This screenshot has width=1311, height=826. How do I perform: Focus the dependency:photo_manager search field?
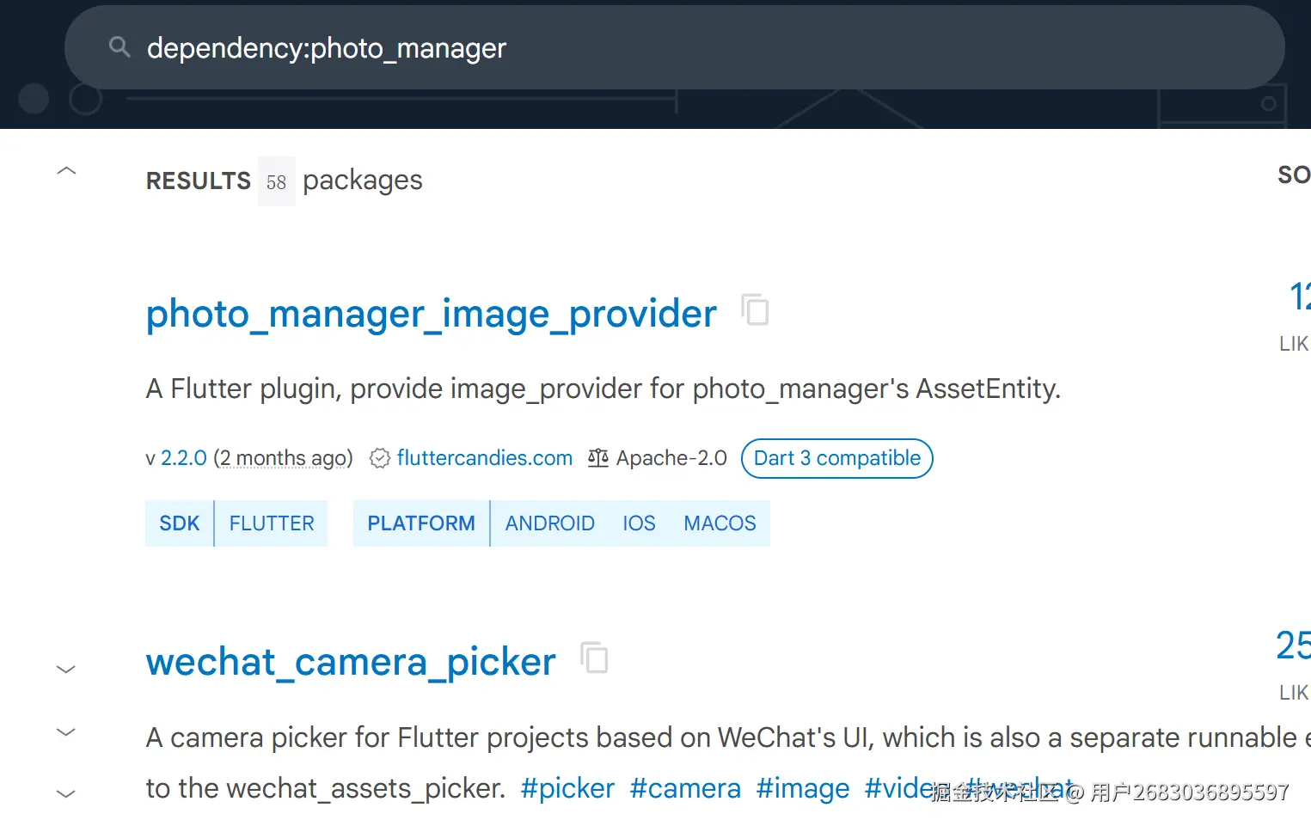[675, 47]
